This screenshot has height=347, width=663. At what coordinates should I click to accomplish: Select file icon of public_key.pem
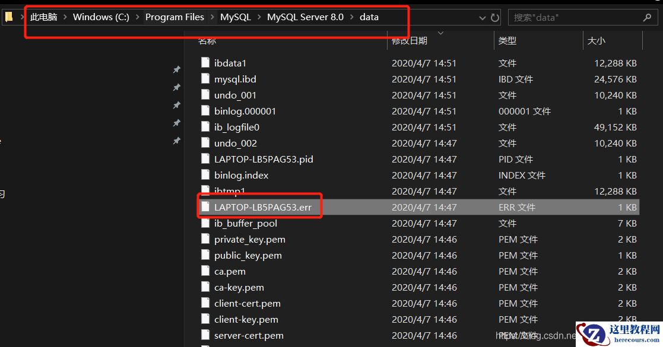(205, 255)
